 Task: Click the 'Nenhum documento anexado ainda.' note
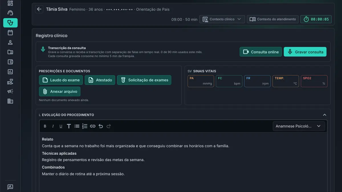coord(64,100)
